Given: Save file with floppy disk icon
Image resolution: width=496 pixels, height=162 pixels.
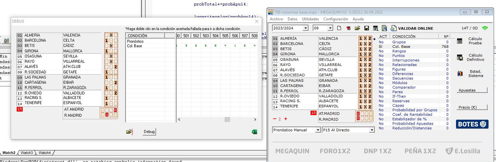Looking at the screenshot, I should click(366, 28).
